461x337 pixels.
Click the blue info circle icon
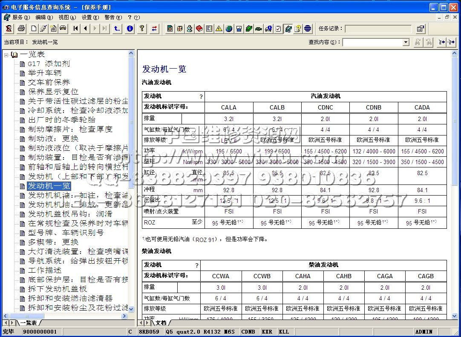click(x=130, y=29)
